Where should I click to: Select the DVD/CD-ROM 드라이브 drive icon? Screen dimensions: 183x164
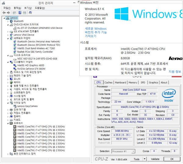11,25
